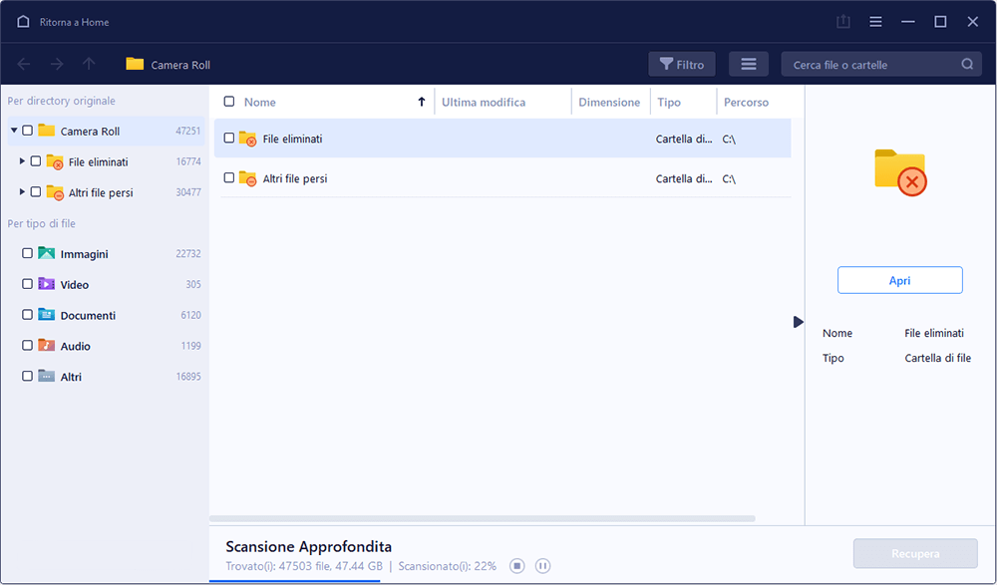Tick the Audio checkbox

[27, 345]
